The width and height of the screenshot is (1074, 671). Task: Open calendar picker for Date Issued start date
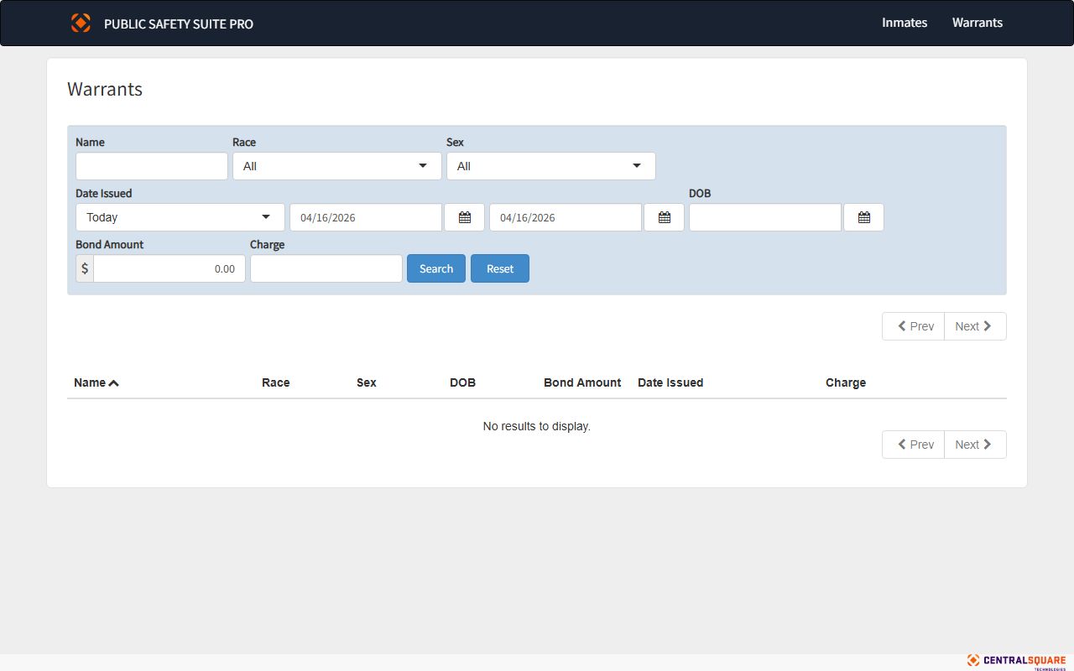[464, 217]
